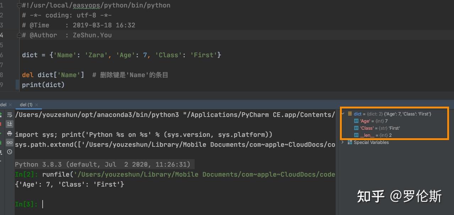Click the python3 interpreter path output line
This screenshot has height=215, width=454.
pyautogui.click(x=175, y=115)
